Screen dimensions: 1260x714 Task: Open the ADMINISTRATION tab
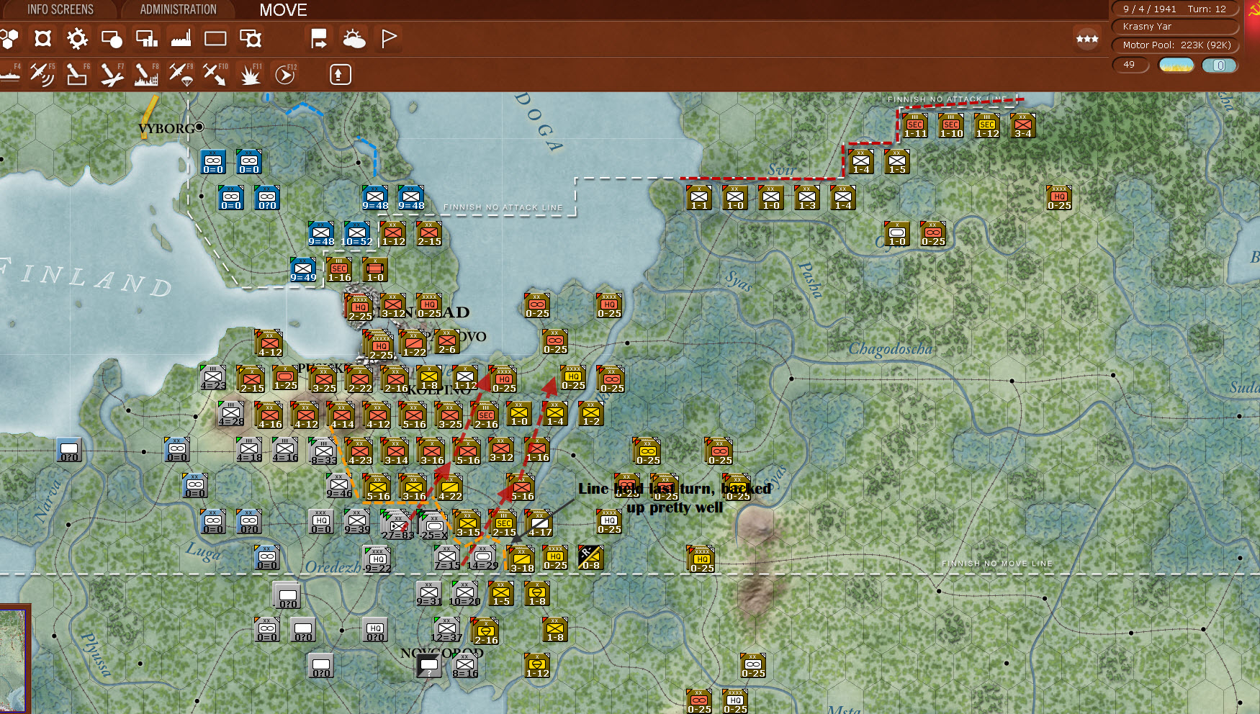pos(178,9)
